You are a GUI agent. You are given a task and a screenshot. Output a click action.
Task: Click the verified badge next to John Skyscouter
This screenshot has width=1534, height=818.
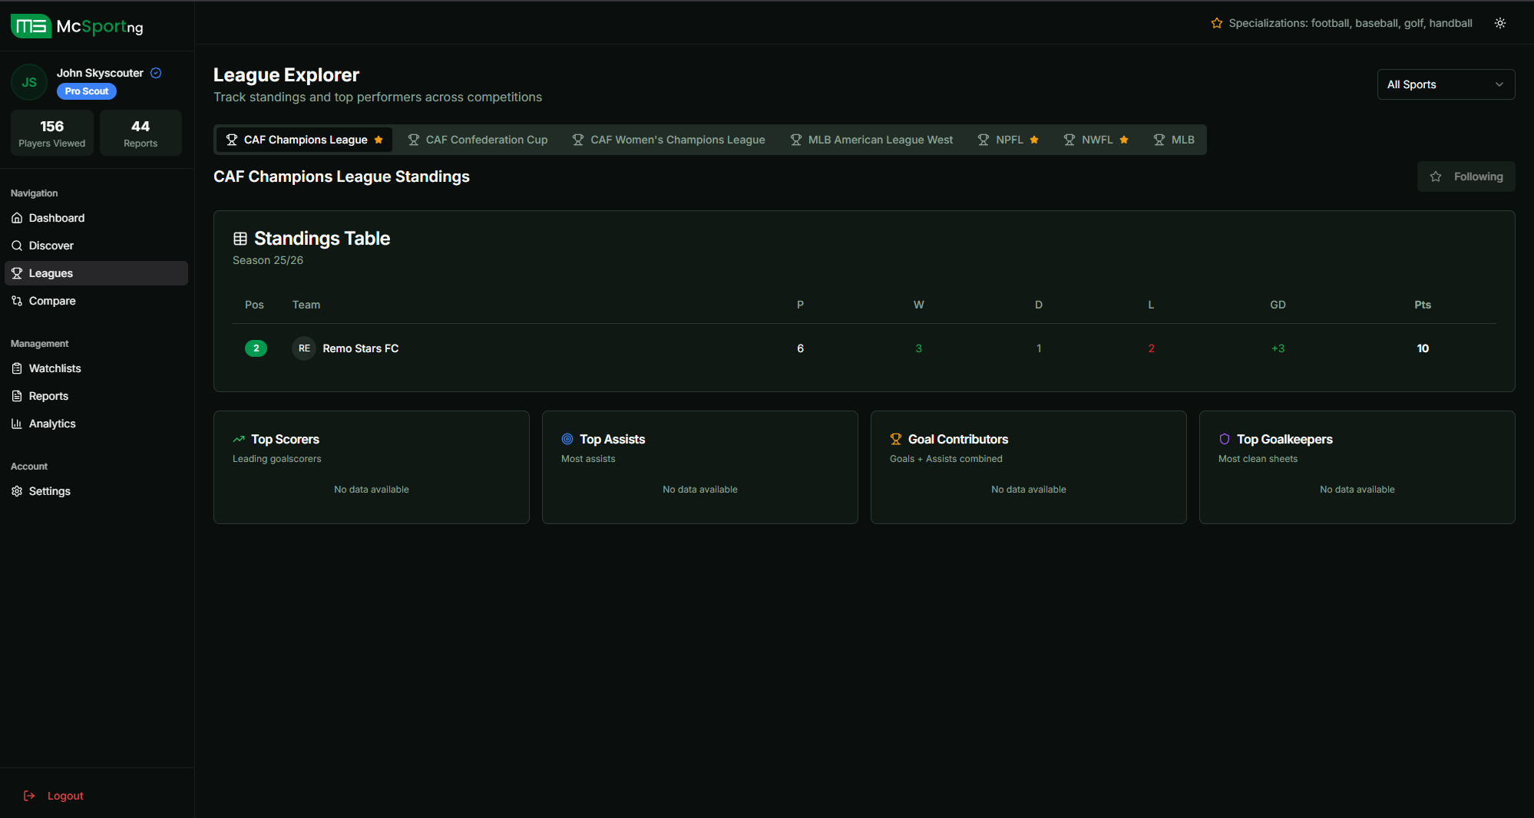coord(156,73)
